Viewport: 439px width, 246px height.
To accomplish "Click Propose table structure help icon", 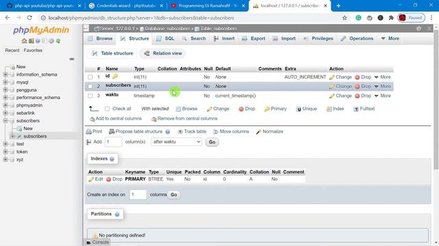I will pos(167,132).
